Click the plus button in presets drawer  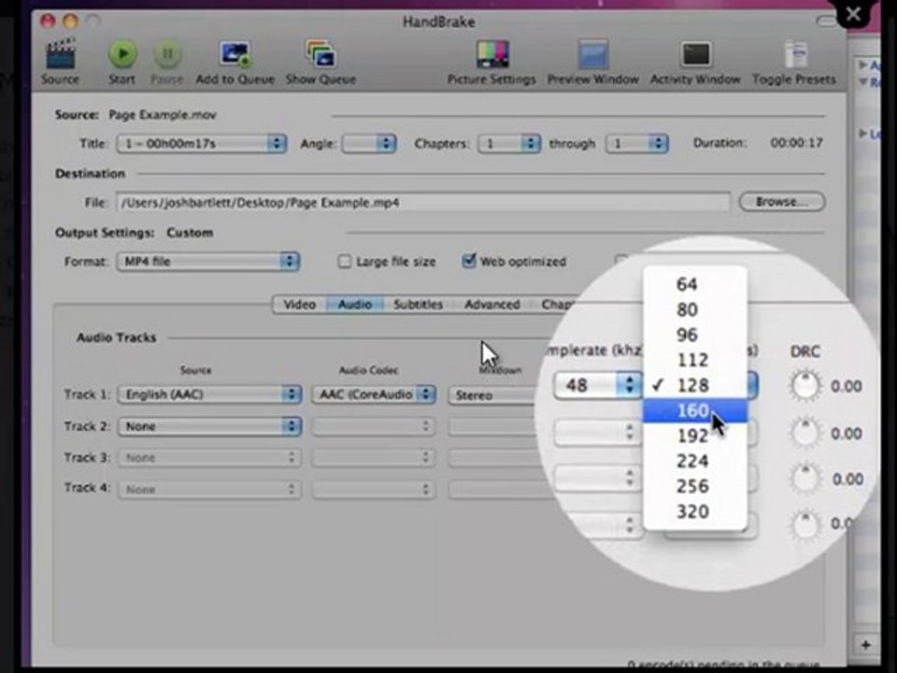[865, 645]
